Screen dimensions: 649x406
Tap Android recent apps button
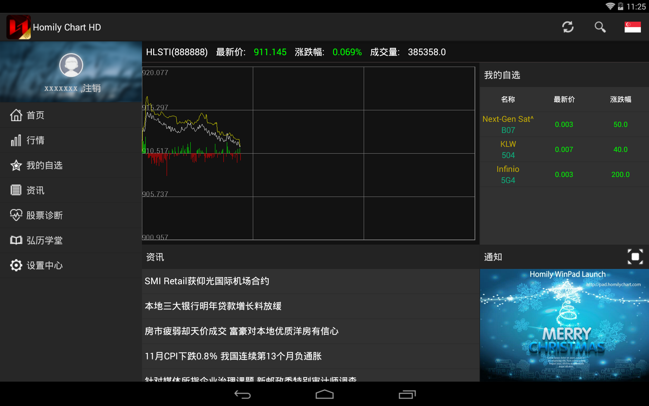pyautogui.click(x=407, y=394)
